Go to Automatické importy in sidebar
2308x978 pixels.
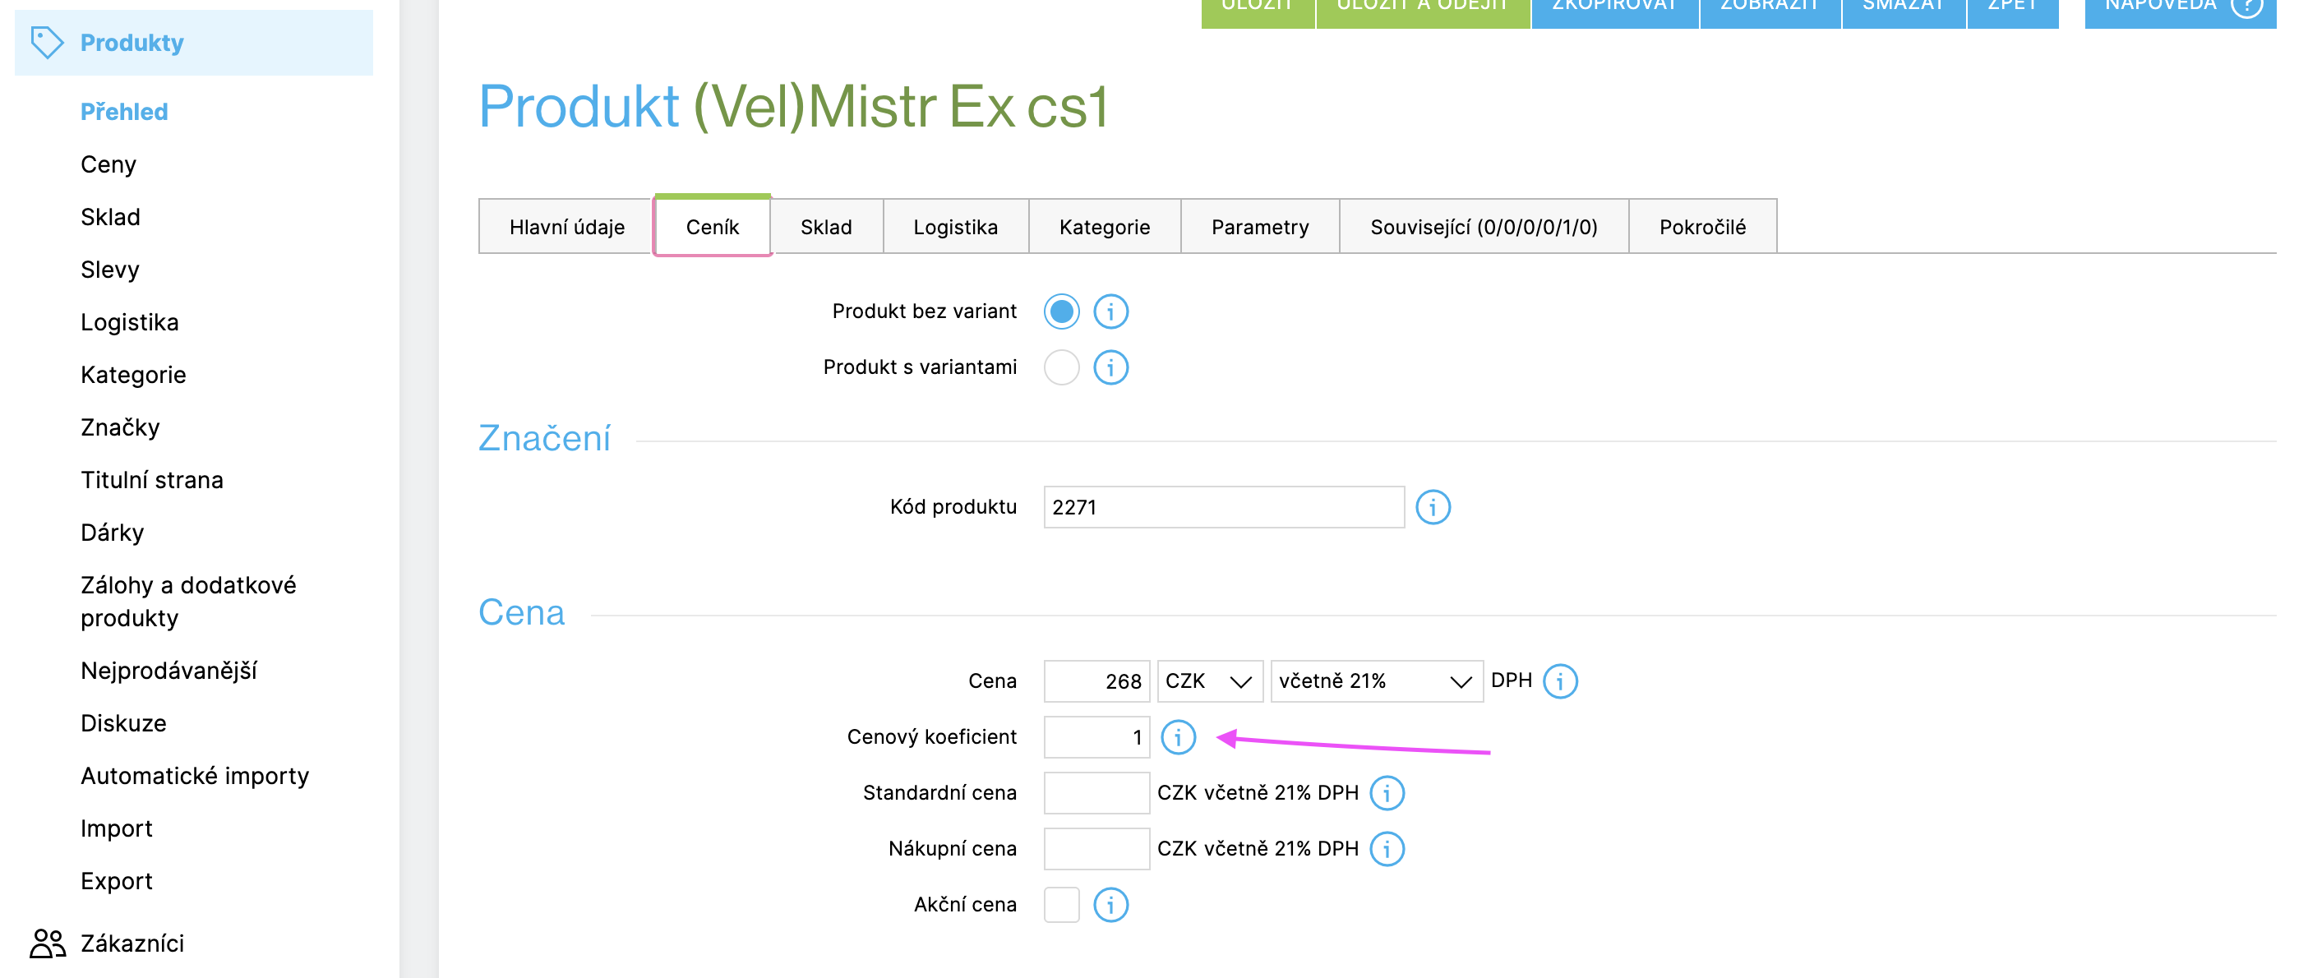click(x=195, y=776)
